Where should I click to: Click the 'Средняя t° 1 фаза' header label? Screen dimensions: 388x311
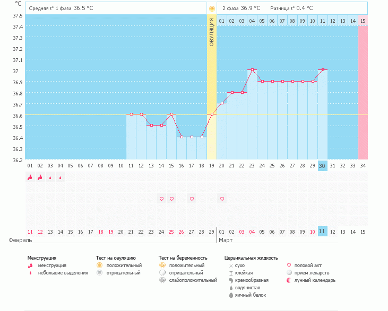tap(50, 8)
